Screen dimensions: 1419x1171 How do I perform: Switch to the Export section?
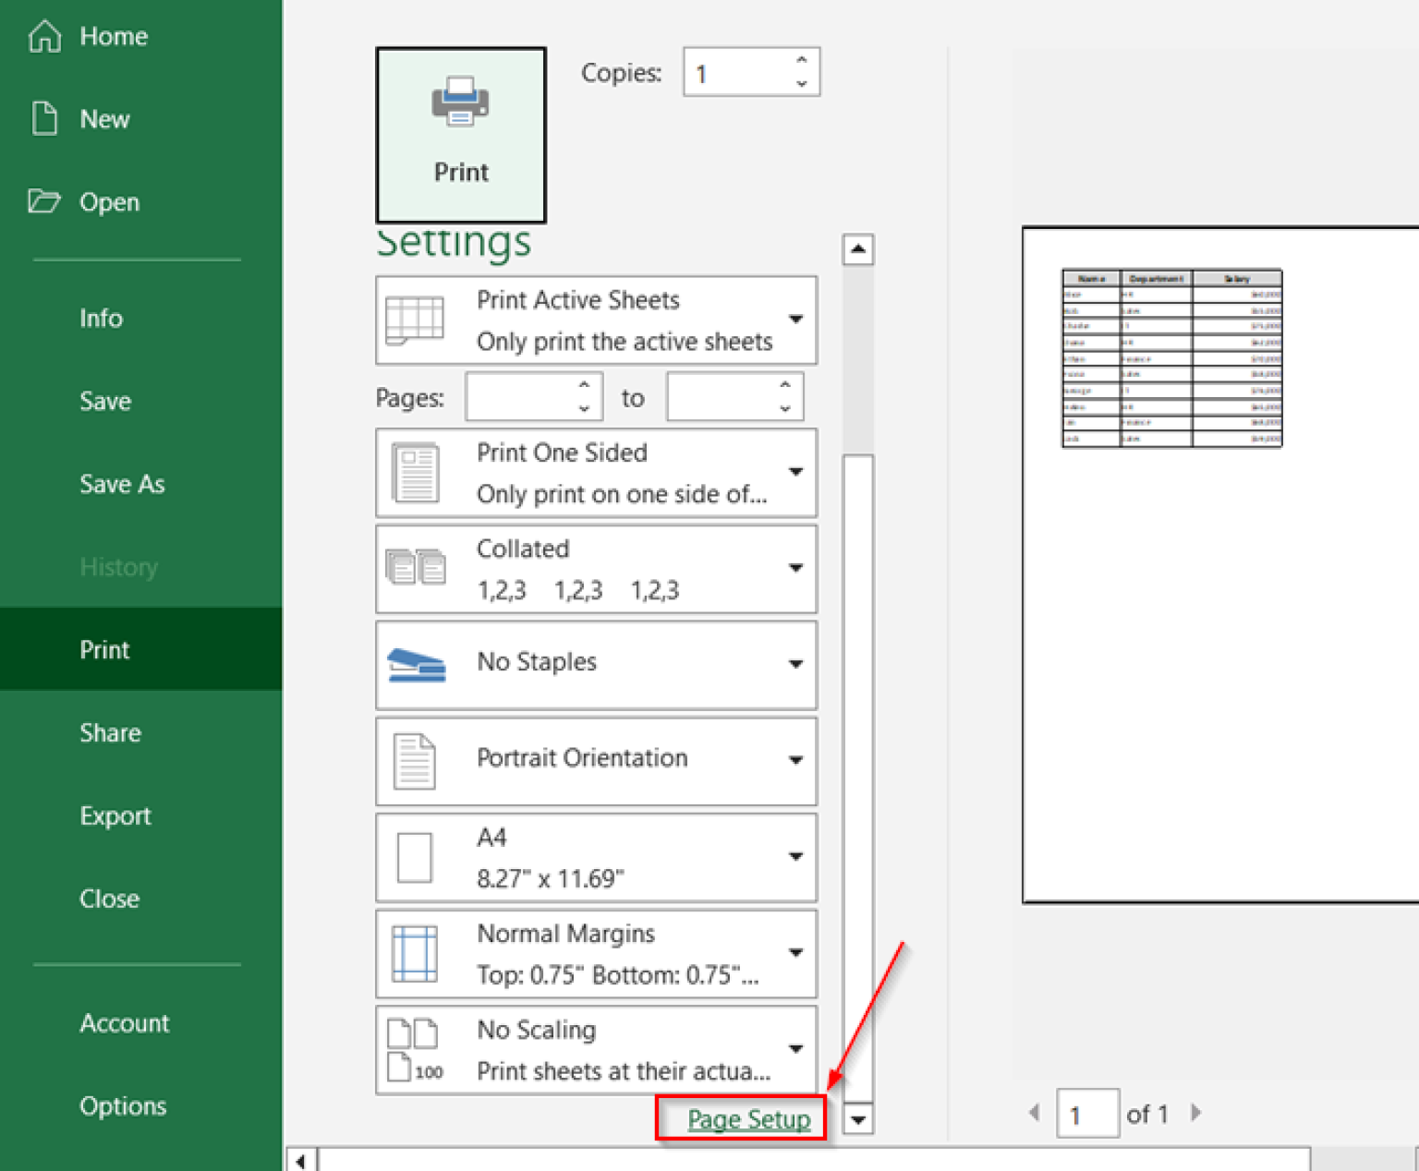click(x=115, y=815)
